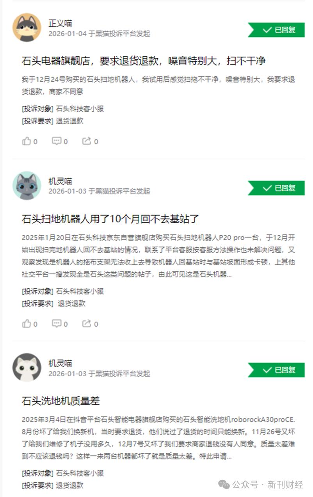
Task: Expand truncated text of 洗地机 complaint
Action: [x=229, y=456]
